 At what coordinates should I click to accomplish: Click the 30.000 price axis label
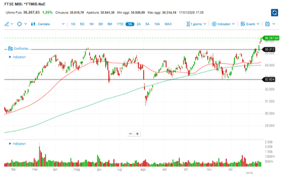(x=270, y=113)
